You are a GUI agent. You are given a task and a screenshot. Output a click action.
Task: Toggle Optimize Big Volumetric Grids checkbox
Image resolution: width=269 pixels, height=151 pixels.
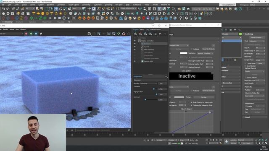(x=192, y=105)
